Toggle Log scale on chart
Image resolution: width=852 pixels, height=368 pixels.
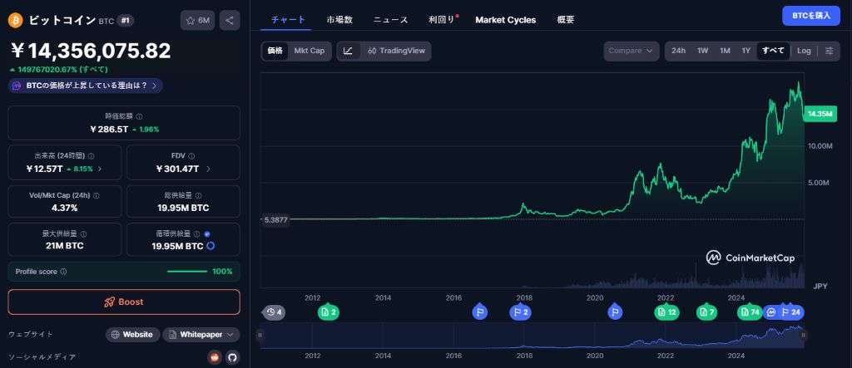[x=805, y=51]
